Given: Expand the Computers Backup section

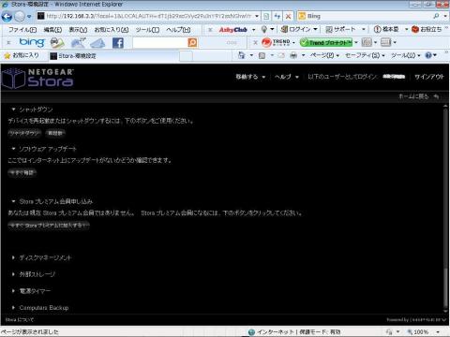Looking at the screenshot, I should pos(13,308).
